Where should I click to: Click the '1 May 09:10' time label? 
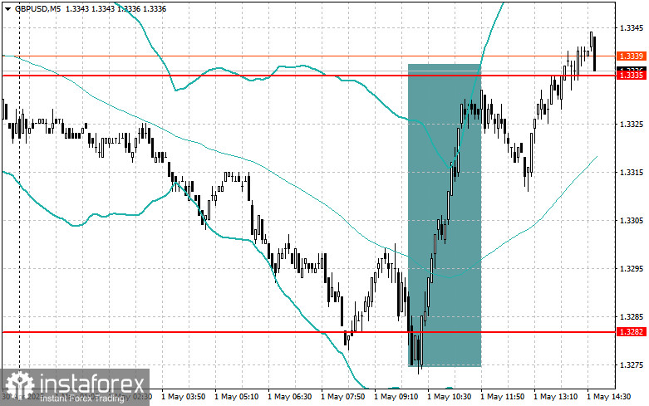point(396,397)
